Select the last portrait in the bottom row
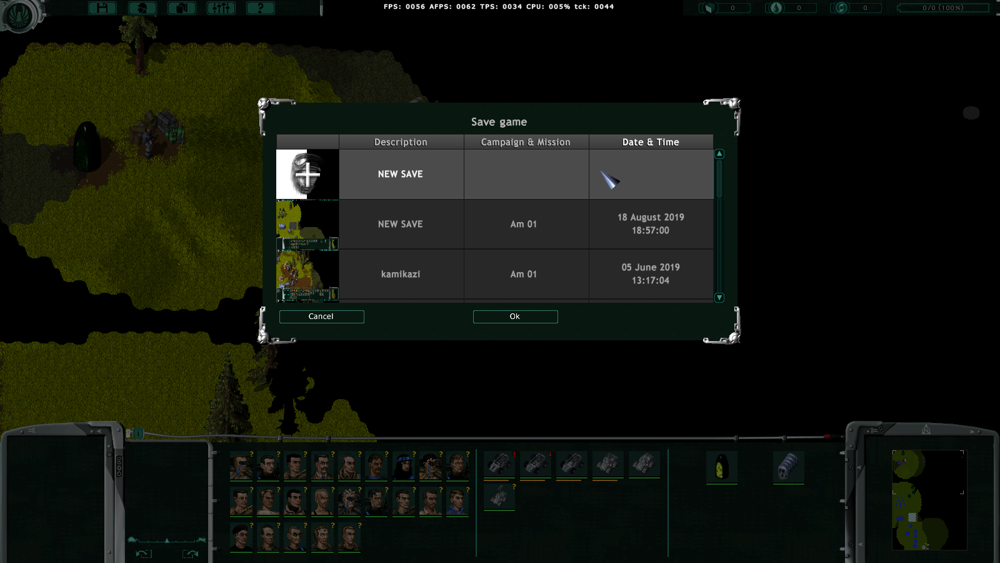 tap(349, 537)
